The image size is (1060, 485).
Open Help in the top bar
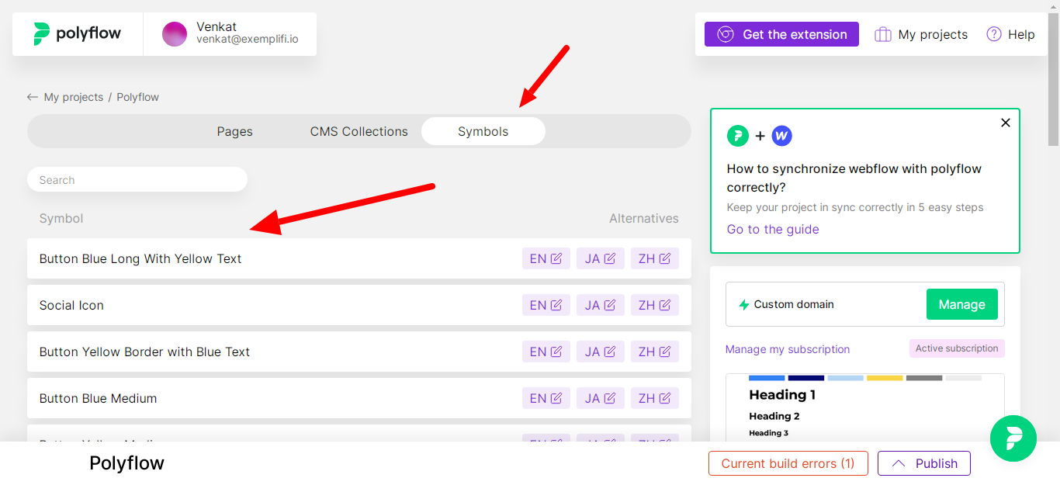tap(1010, 34)
